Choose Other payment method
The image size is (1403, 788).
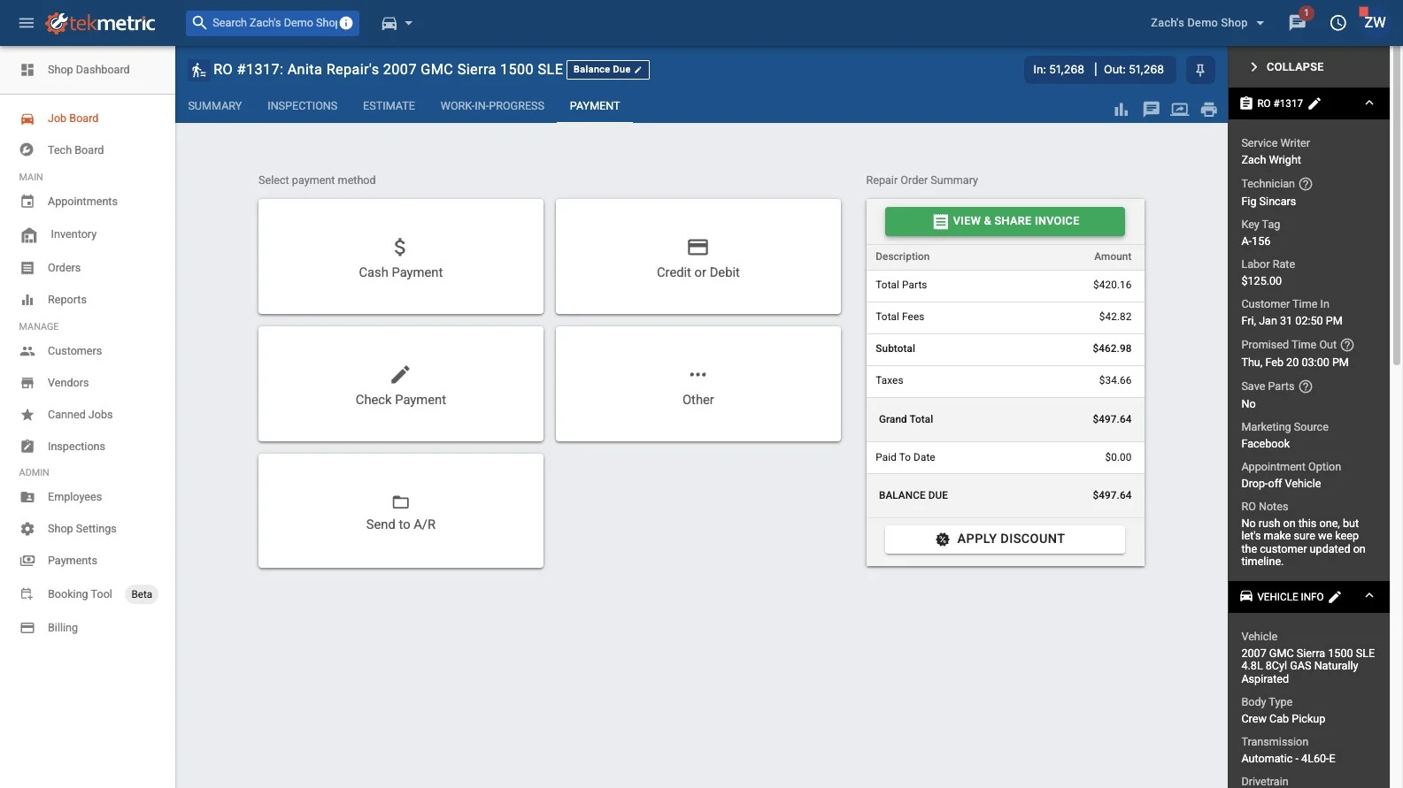(x=698, y=384)
